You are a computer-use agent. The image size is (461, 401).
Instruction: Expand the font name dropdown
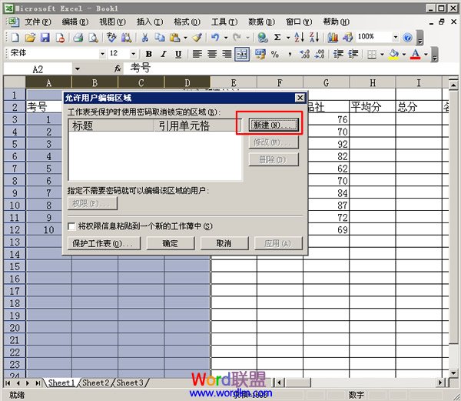(x=102, y=54)
